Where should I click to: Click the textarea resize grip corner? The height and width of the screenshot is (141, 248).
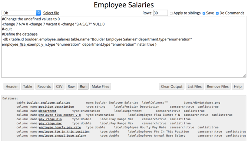[244, 76]
